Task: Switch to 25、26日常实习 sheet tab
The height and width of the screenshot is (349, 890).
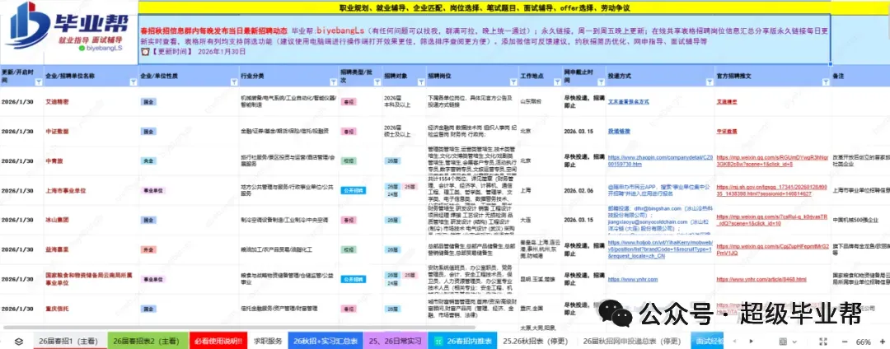Action: pyautogui.click(x=395, y=341)
